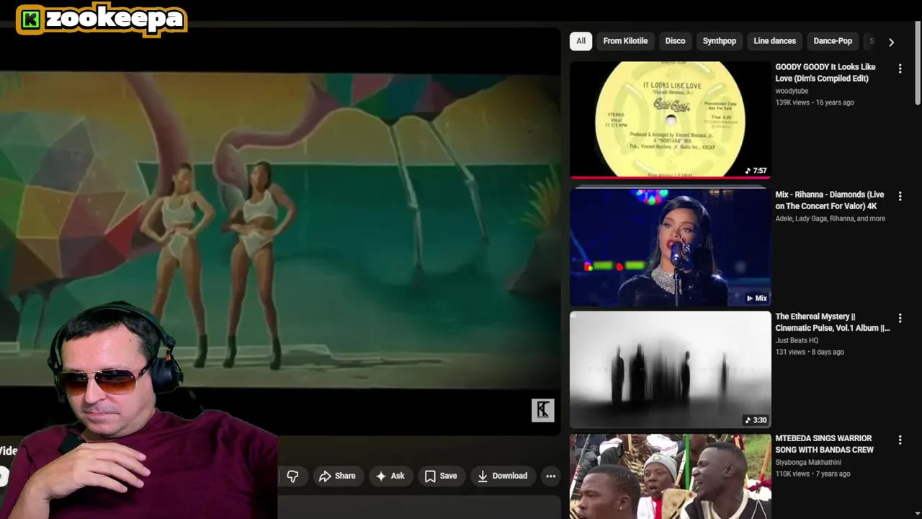Viewport: 922px width, 519px height.
Task: Open The Ethereal Mystery thumbnail
Action: click(x=670, y=369)
